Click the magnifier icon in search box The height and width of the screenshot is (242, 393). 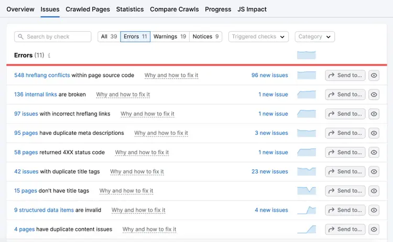point(21,37)
